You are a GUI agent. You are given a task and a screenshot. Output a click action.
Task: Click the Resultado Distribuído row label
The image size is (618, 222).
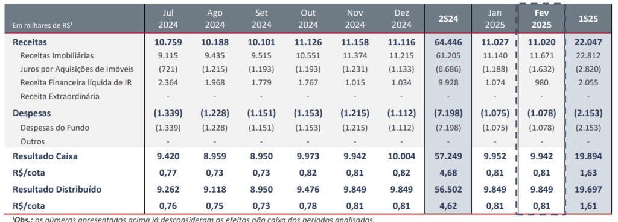tap(57, 189)
